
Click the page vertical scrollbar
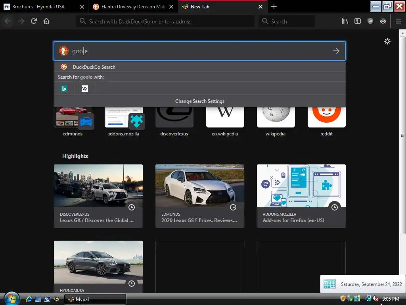pos(402,135)
